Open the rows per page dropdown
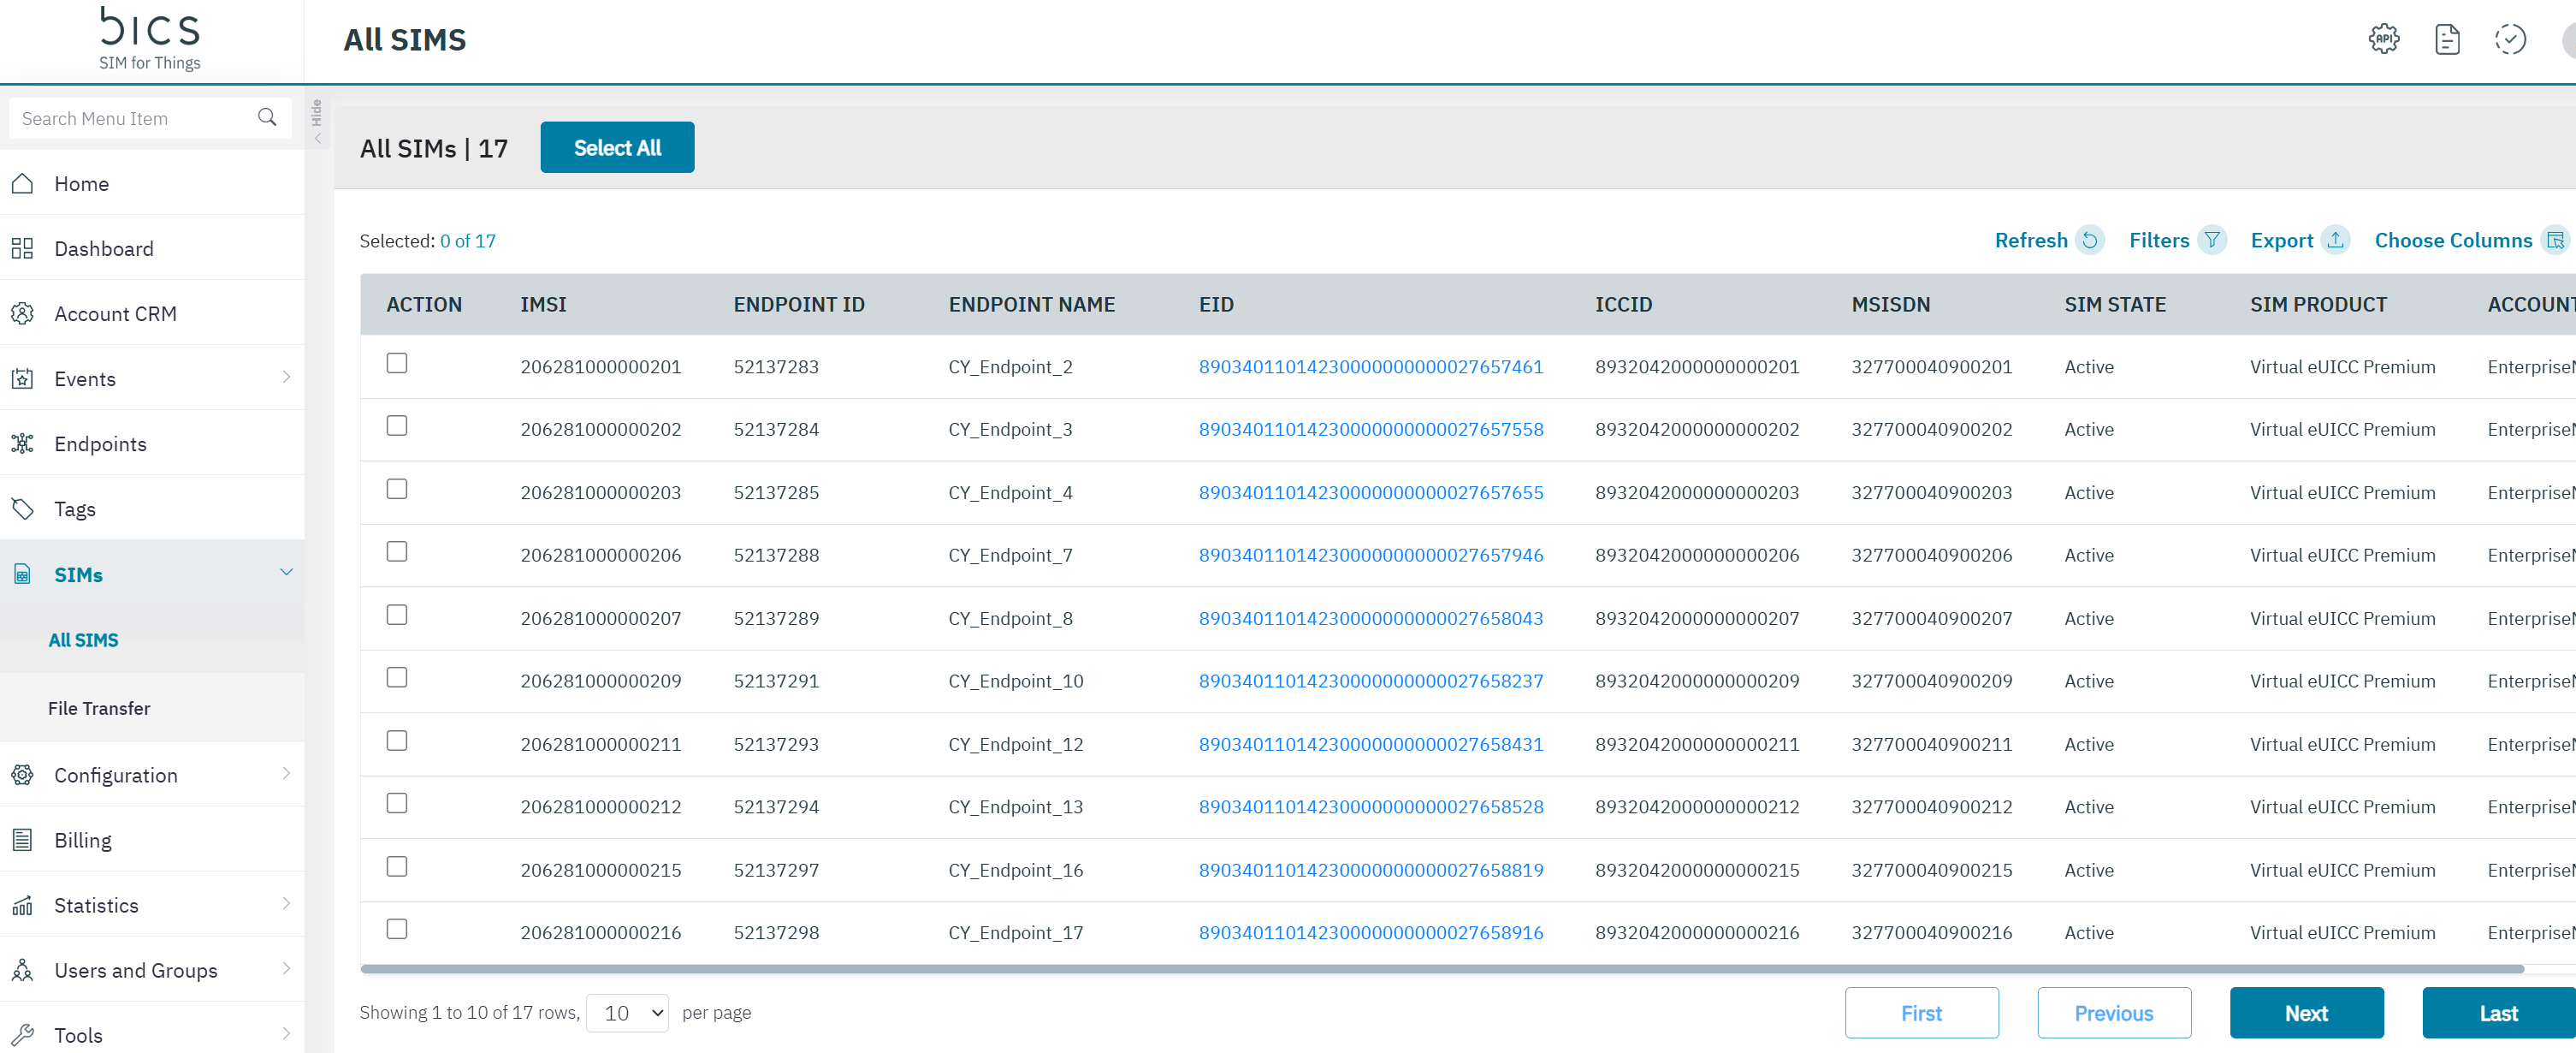The width and height of the screenshot is (2576, 1053). tap(627, 1013)
